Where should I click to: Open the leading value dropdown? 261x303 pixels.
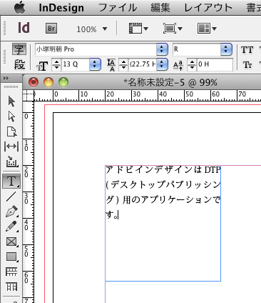[x=162, y=64]
